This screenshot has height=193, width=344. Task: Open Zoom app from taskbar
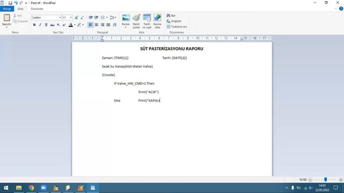coord(44,188)
